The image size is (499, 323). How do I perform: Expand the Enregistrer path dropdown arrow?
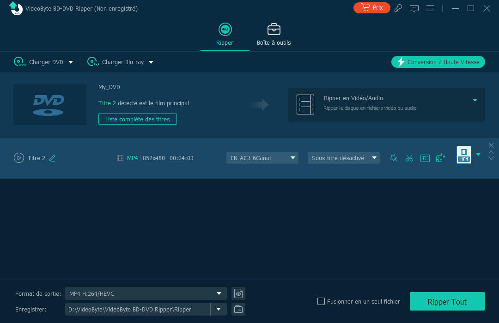point(219,309)
